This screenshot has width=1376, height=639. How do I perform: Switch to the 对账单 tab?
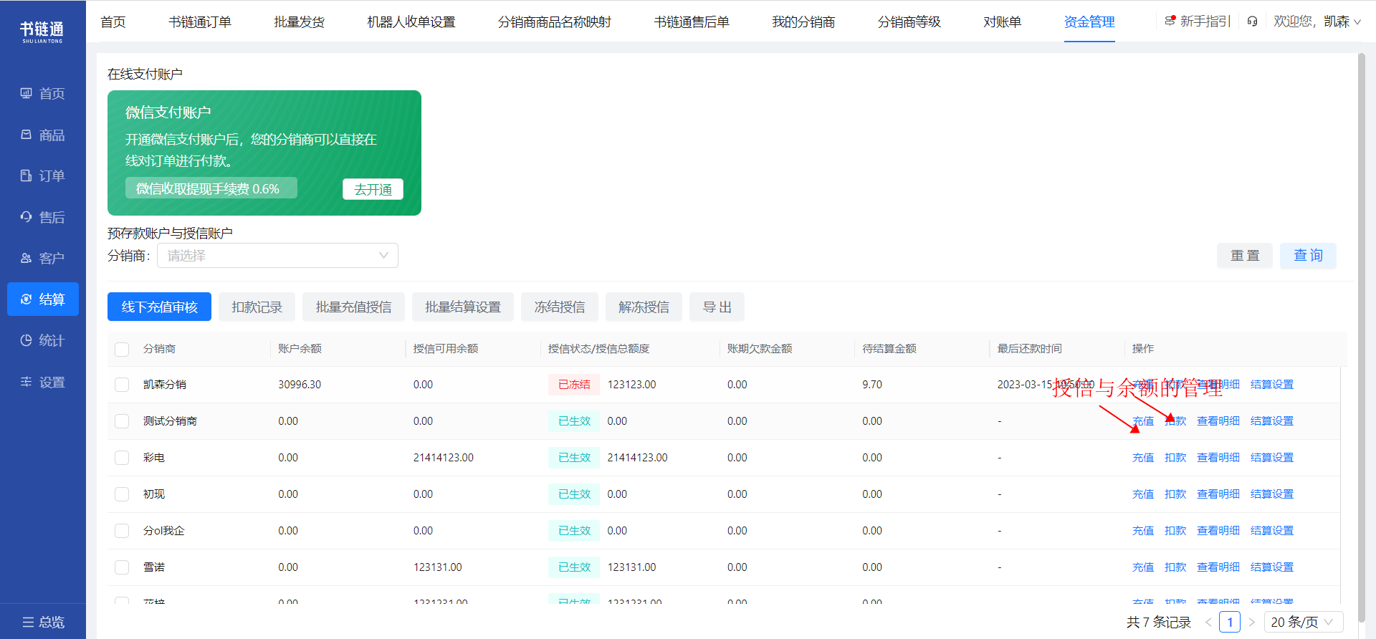click(x=1003, y=22)
